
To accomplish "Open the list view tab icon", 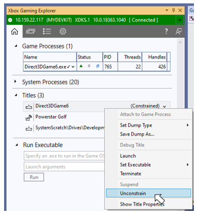I will [47, 32].
